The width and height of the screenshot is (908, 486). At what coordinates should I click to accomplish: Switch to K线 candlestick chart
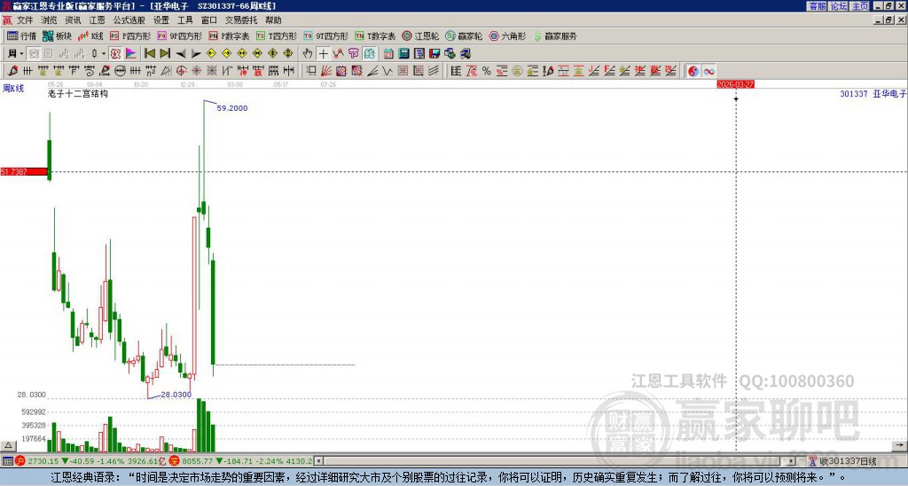point(91,35)
